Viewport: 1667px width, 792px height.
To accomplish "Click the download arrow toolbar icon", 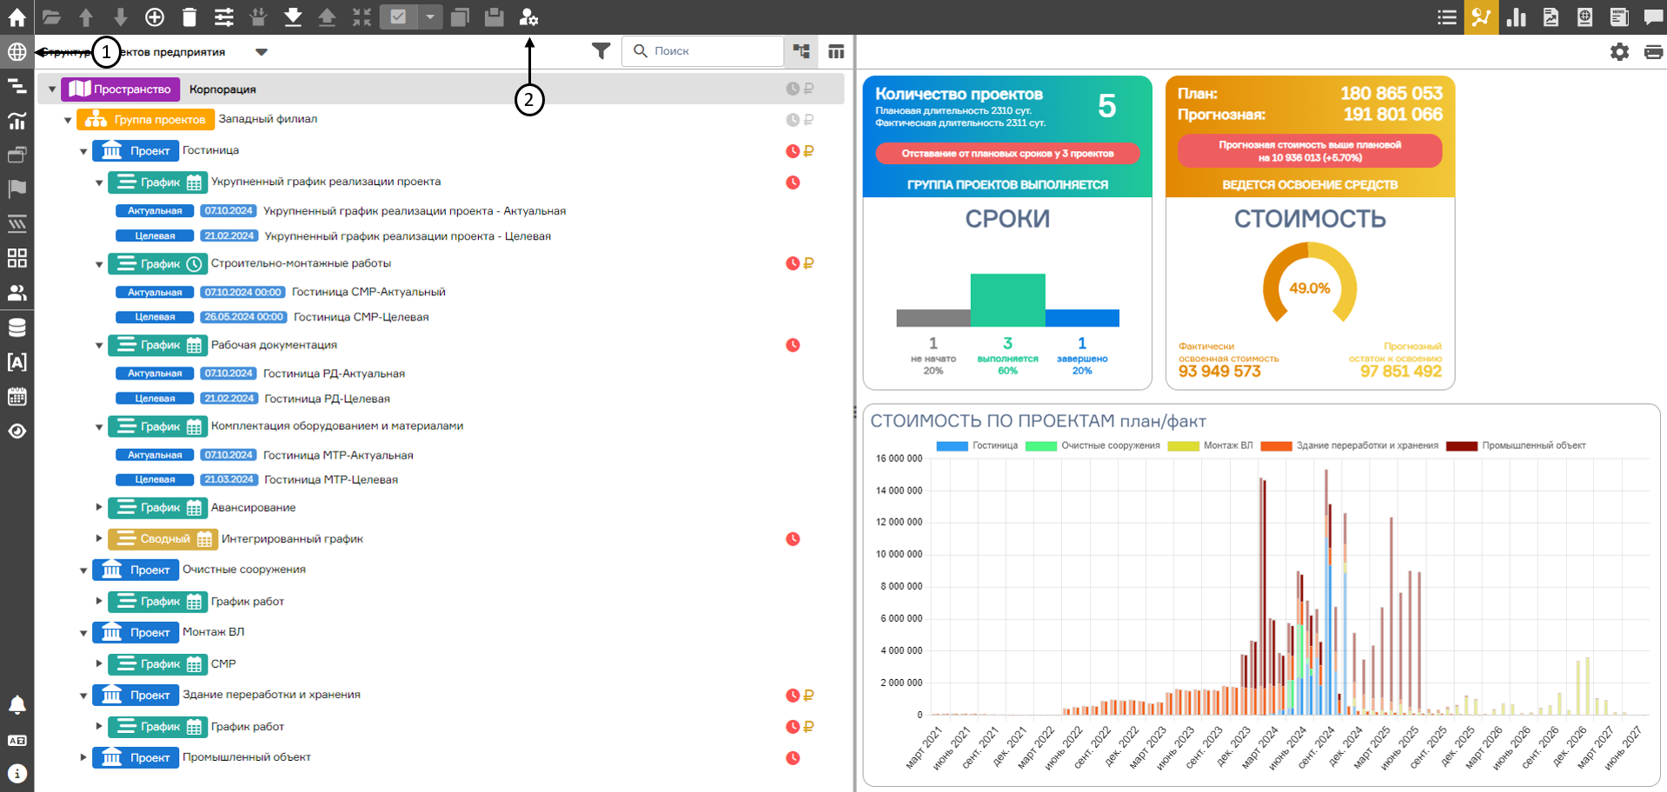I will pos(293,16).
